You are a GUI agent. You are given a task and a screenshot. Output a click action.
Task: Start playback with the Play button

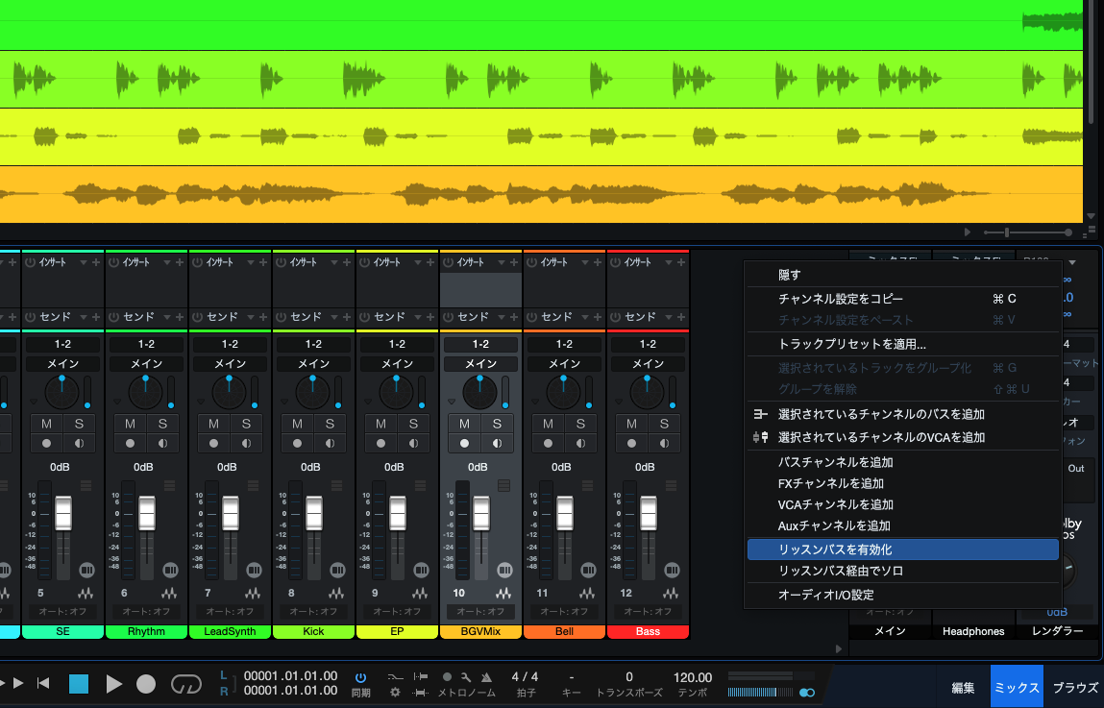[x=114, y=684]
